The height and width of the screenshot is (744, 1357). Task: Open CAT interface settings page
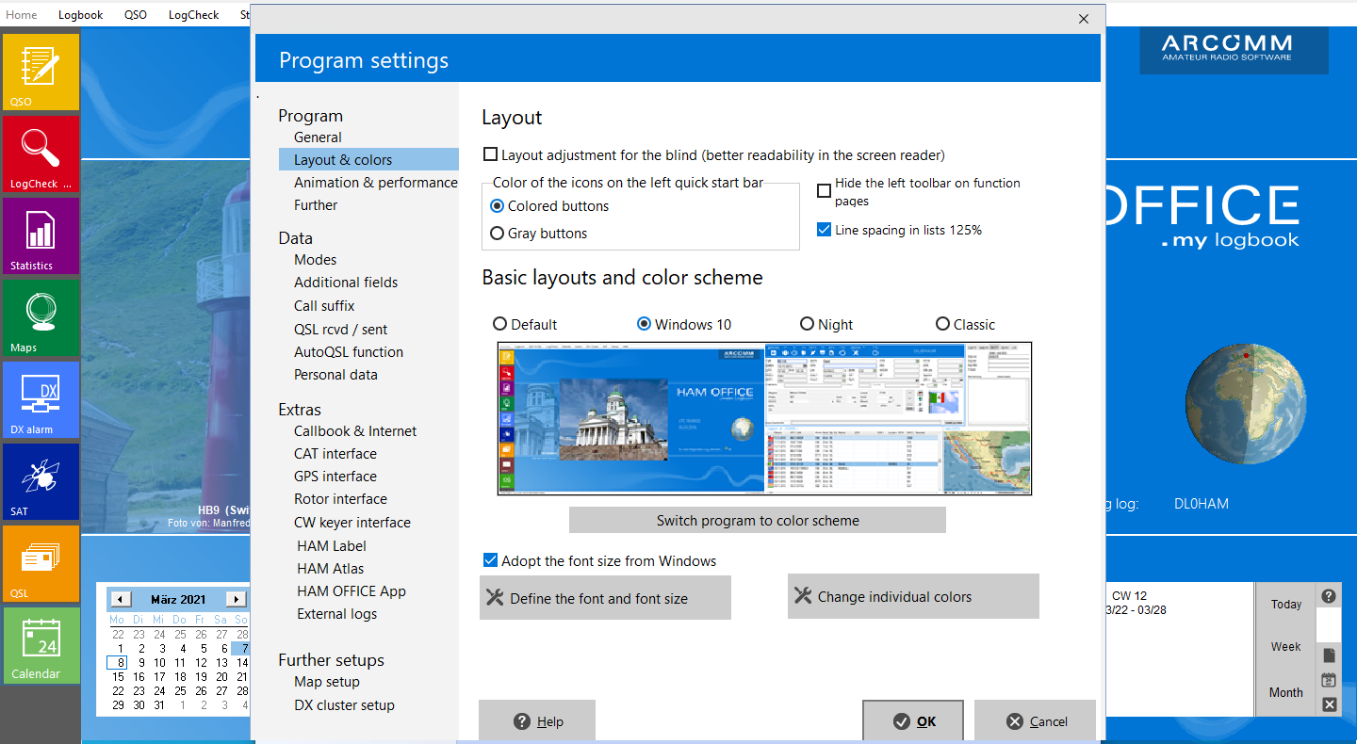tap(335, 454)
